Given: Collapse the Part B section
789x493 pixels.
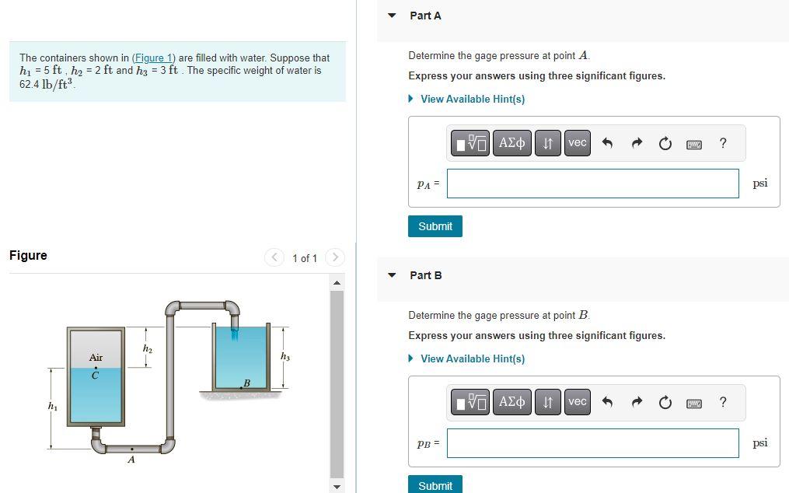Looking at the screenshot, I should click(392, 275).
